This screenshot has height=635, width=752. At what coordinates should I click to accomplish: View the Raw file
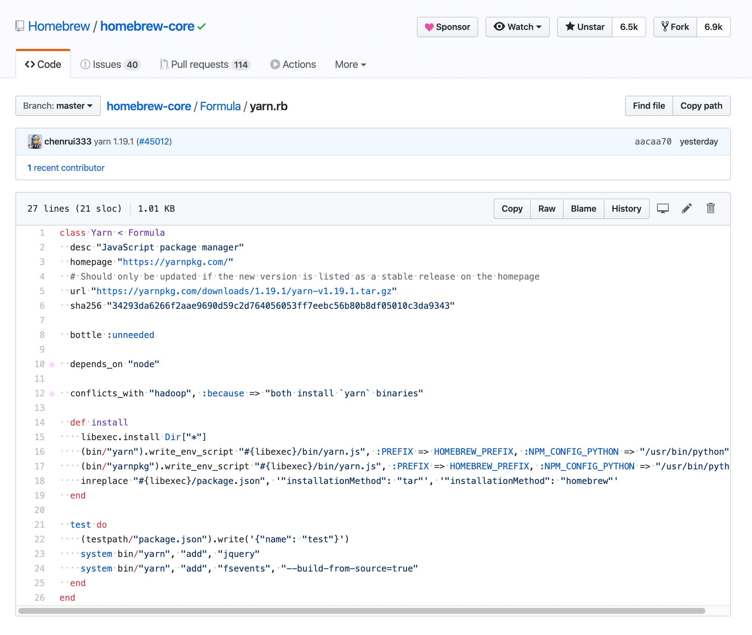(546, 209)
